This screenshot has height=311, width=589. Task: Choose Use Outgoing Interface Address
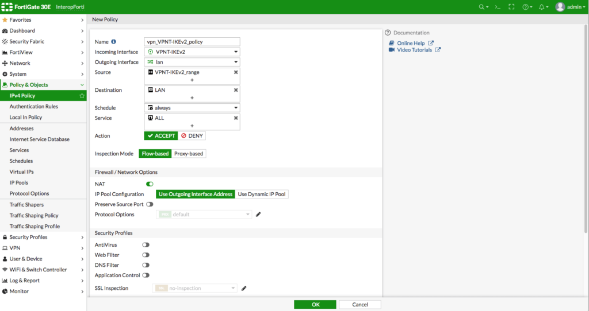click(x=196, y=194)
